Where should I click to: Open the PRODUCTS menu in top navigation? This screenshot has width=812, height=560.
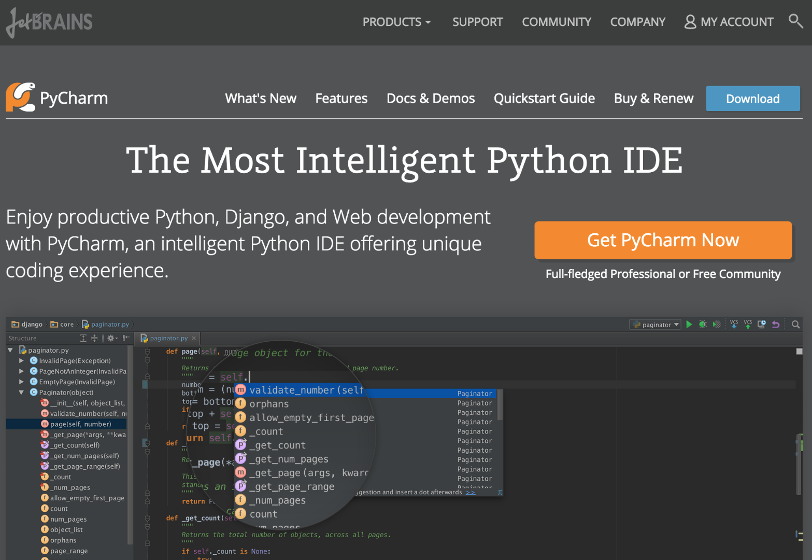click(396, 22)
